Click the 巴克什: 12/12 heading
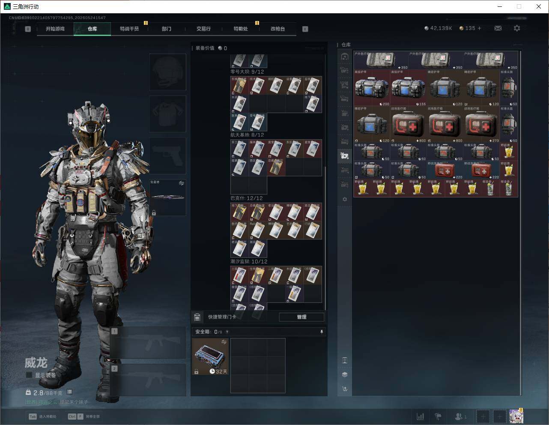The width and height of the screenshot is (549, 425). point(247,198)
